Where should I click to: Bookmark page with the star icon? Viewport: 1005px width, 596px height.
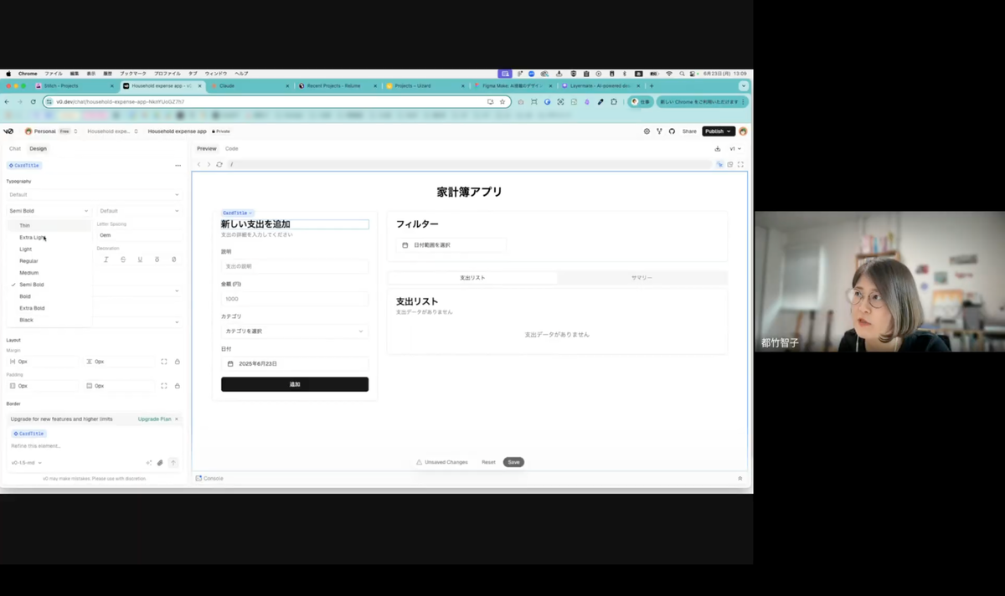click(x=502, y=101)
